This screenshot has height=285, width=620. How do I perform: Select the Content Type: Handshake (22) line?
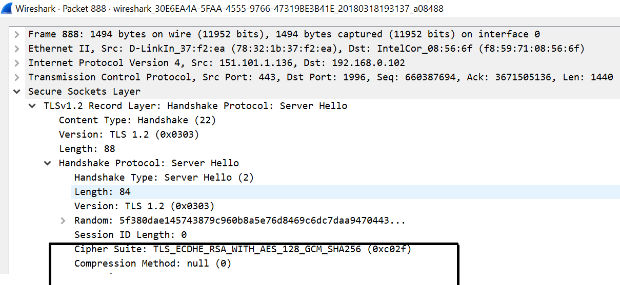pyautogui.click(x=137, y=120)
